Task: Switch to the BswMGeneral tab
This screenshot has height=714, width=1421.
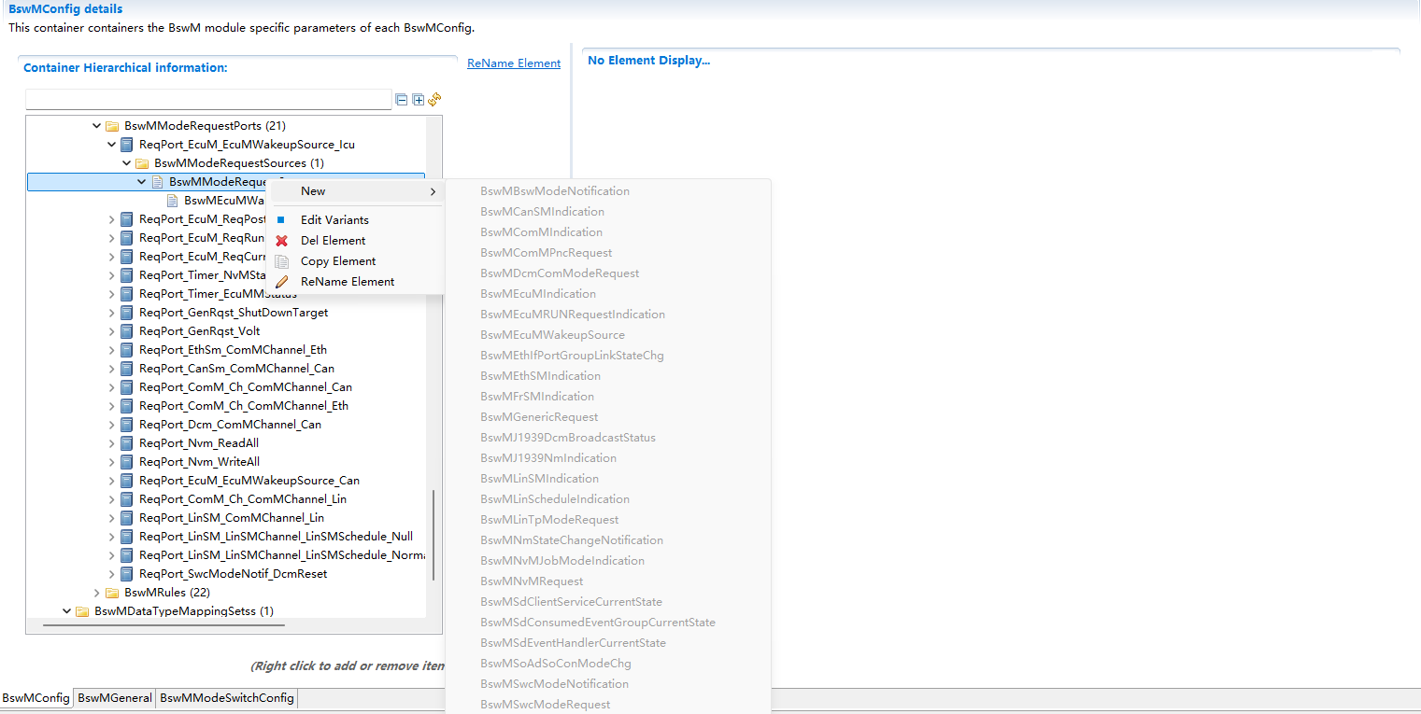Action: coord(113,697)
